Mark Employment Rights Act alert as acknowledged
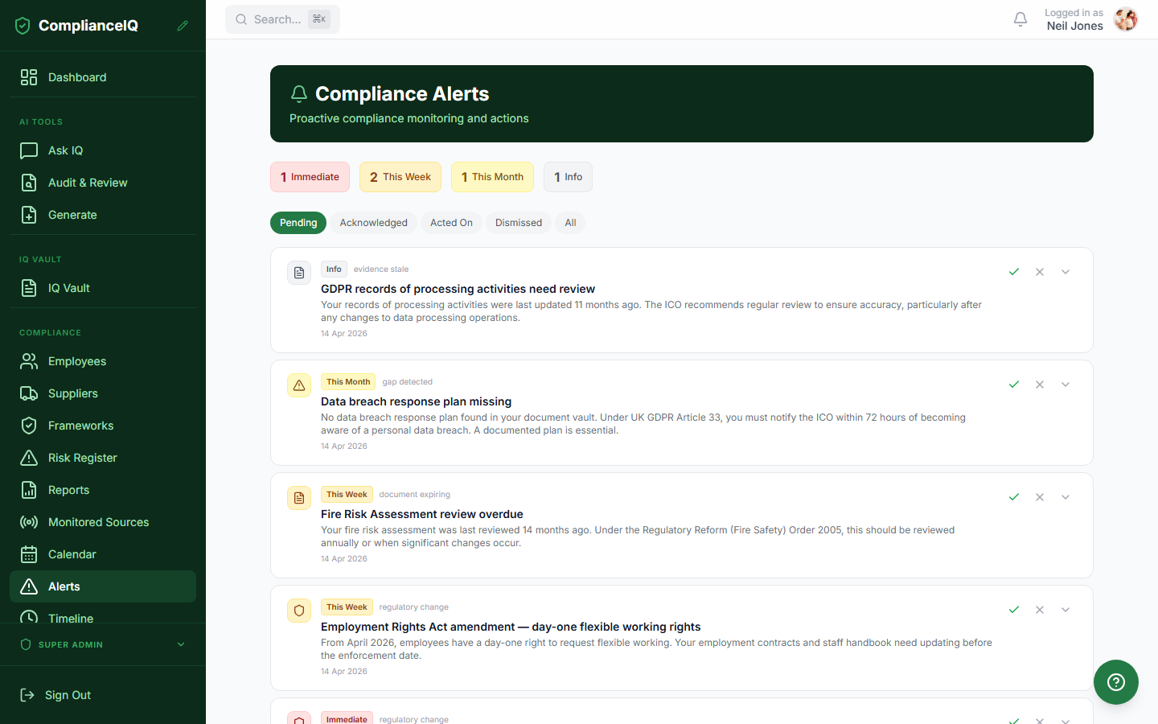This screenshot has height=724, width=1158. [1014, 610]
